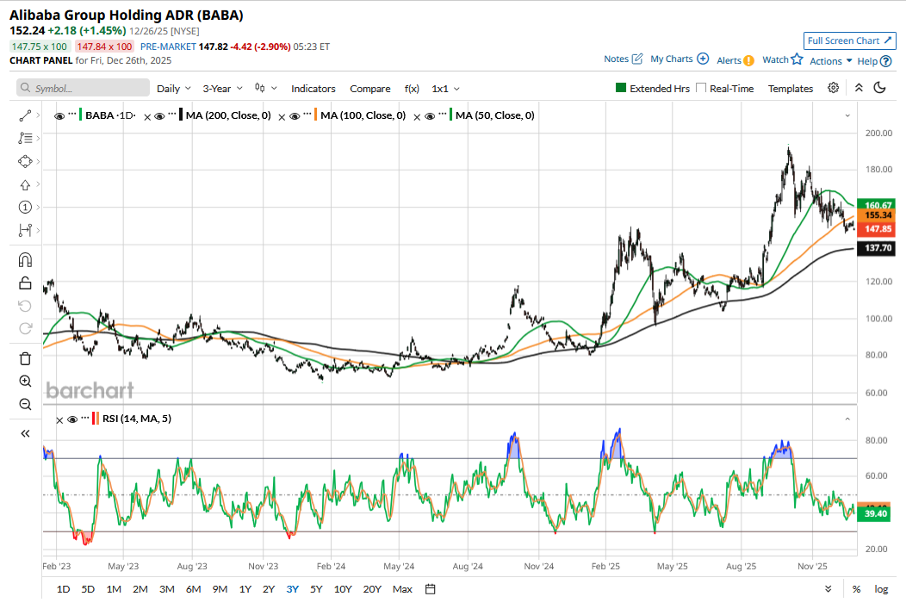Screen dimensions: 906x615
Task: Zoom in using the magnifier plus icon
Action: [25, 382]
